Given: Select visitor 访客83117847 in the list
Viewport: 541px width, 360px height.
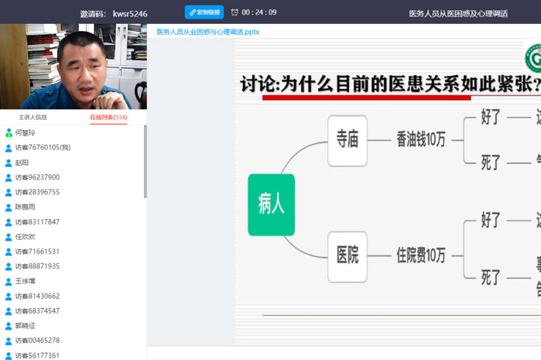Looking at the screenshot, I should tap(37, 222).
